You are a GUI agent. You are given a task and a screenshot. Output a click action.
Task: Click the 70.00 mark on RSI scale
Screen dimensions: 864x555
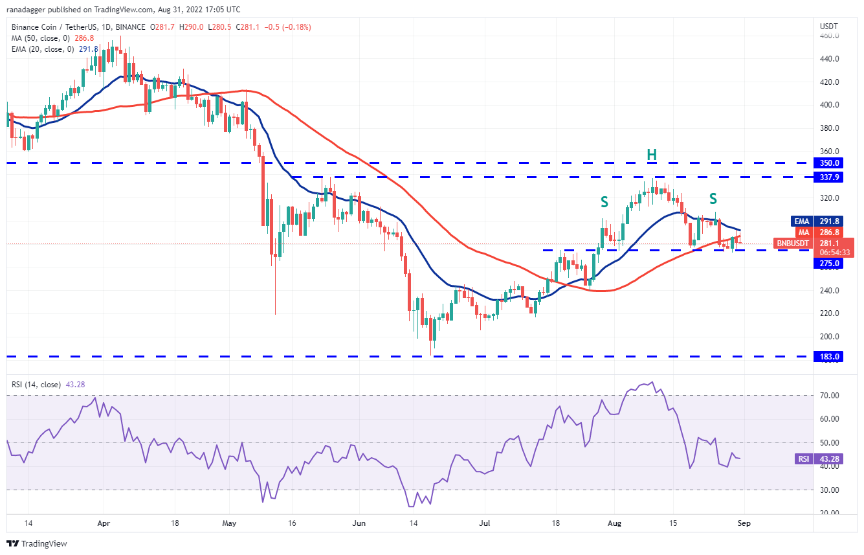pyautogui.click(x=829, y=395)
